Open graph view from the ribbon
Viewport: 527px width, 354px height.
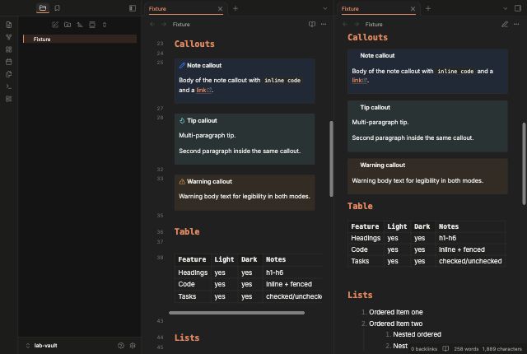(9, 37)
